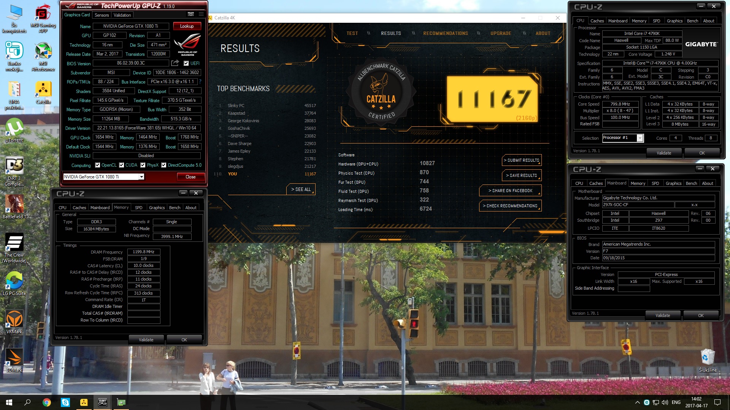Click the GPU-Z taskbar icon
Image resolution: width=730 pixels, height=410 pixels.
point(121,402)
